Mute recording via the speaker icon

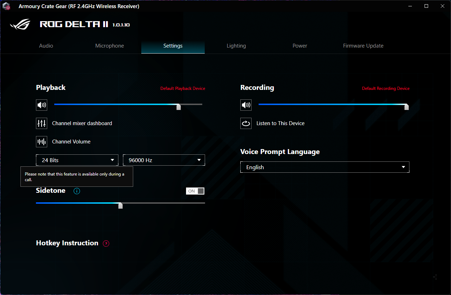point(246,105)
